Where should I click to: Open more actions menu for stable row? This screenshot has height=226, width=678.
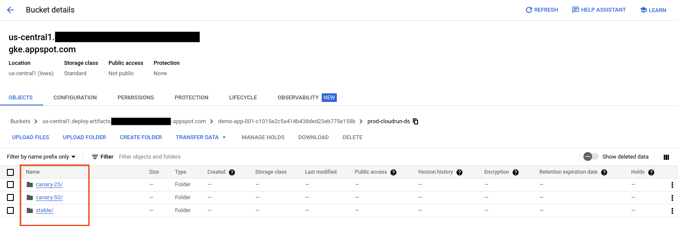(672, 211)
